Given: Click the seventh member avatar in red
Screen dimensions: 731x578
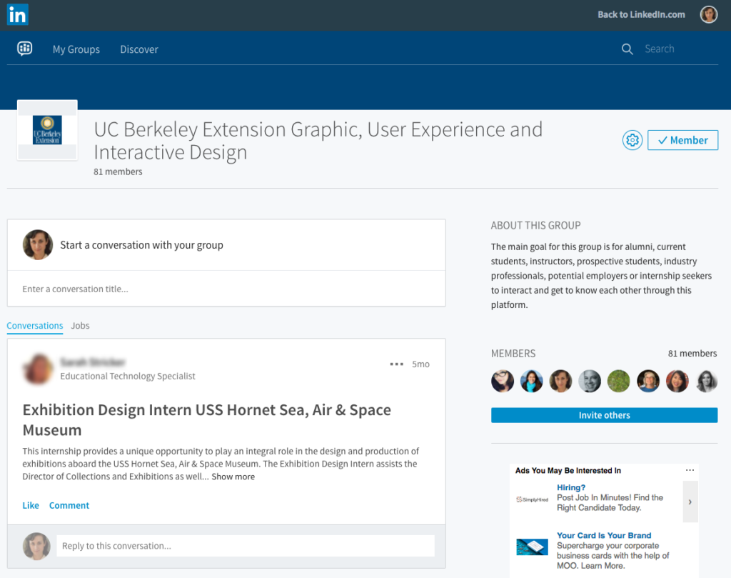Looking at the screenshot, I should click(677, 381).
